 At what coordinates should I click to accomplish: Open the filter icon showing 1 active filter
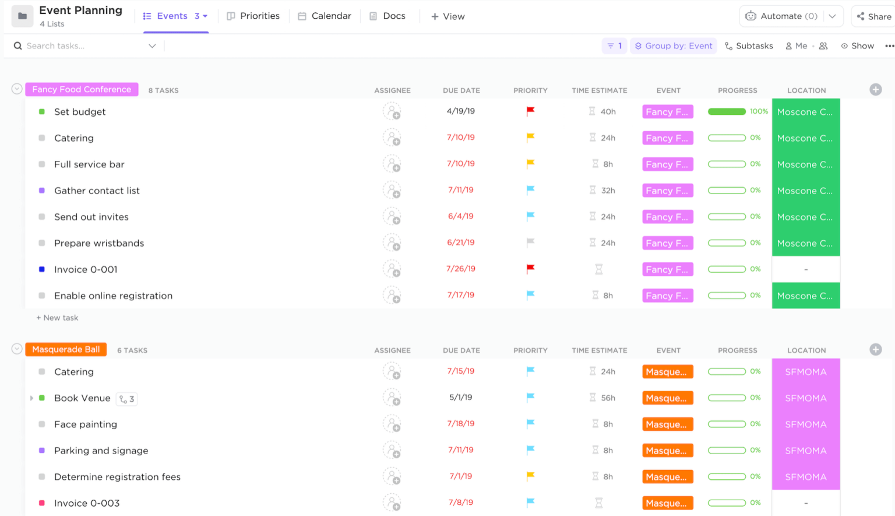click(x=614, y=45)
